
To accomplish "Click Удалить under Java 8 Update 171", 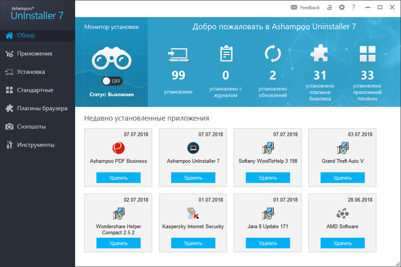I will click(x=268, y=243).
